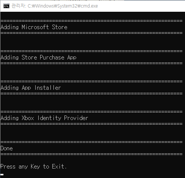Click the blinking console cursor

click(x=2, y=175)
